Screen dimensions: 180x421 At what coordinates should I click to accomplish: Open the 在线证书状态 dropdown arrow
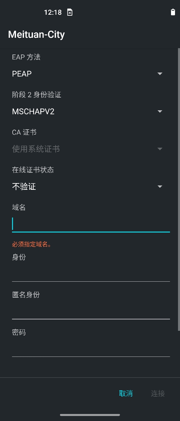coord(160,186)
